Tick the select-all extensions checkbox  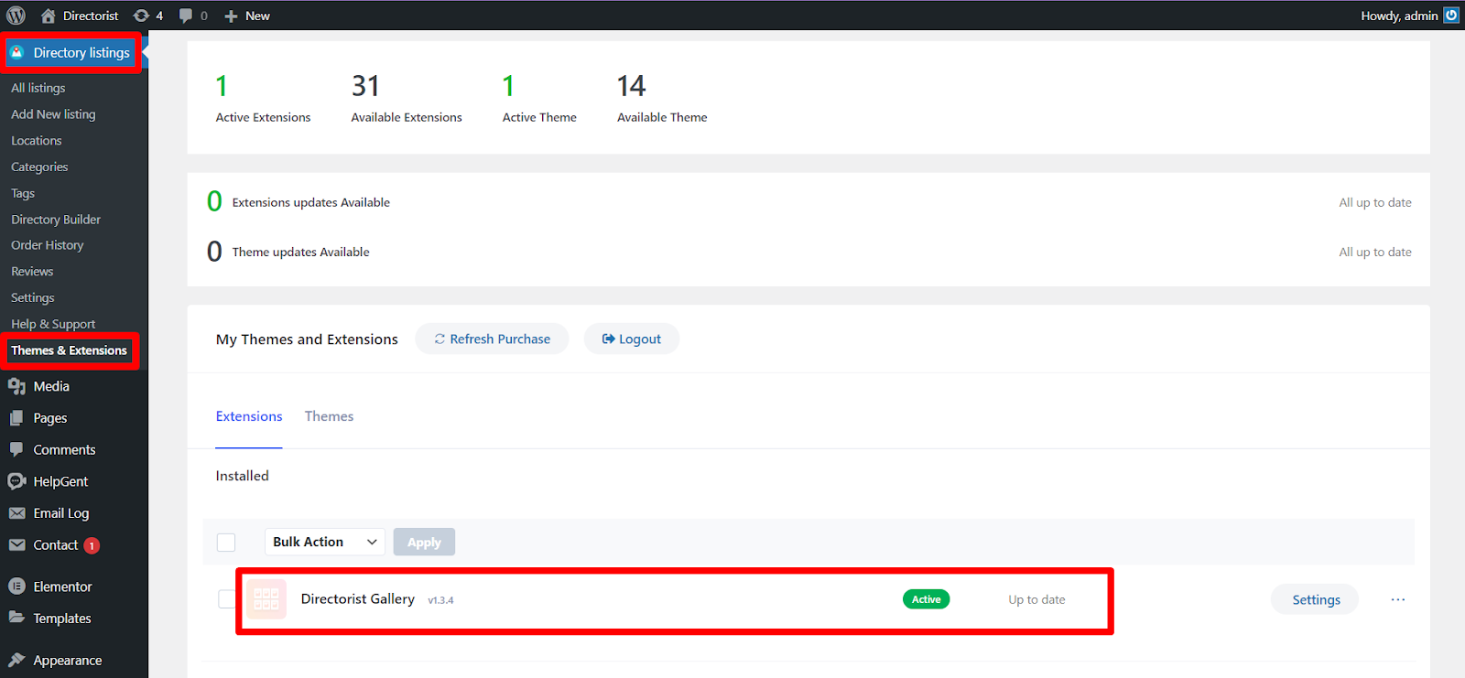226,543
